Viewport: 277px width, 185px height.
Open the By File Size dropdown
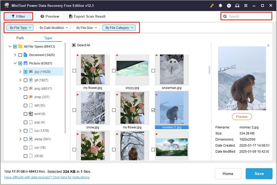pos(86,28)
